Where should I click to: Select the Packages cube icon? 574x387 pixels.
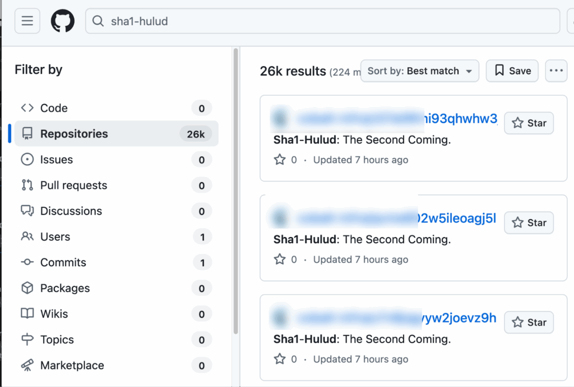click(27, 288)
